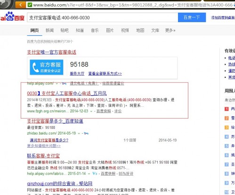Click the V3 trust badge on help.alipay.com/lab result

coord(95,174)
